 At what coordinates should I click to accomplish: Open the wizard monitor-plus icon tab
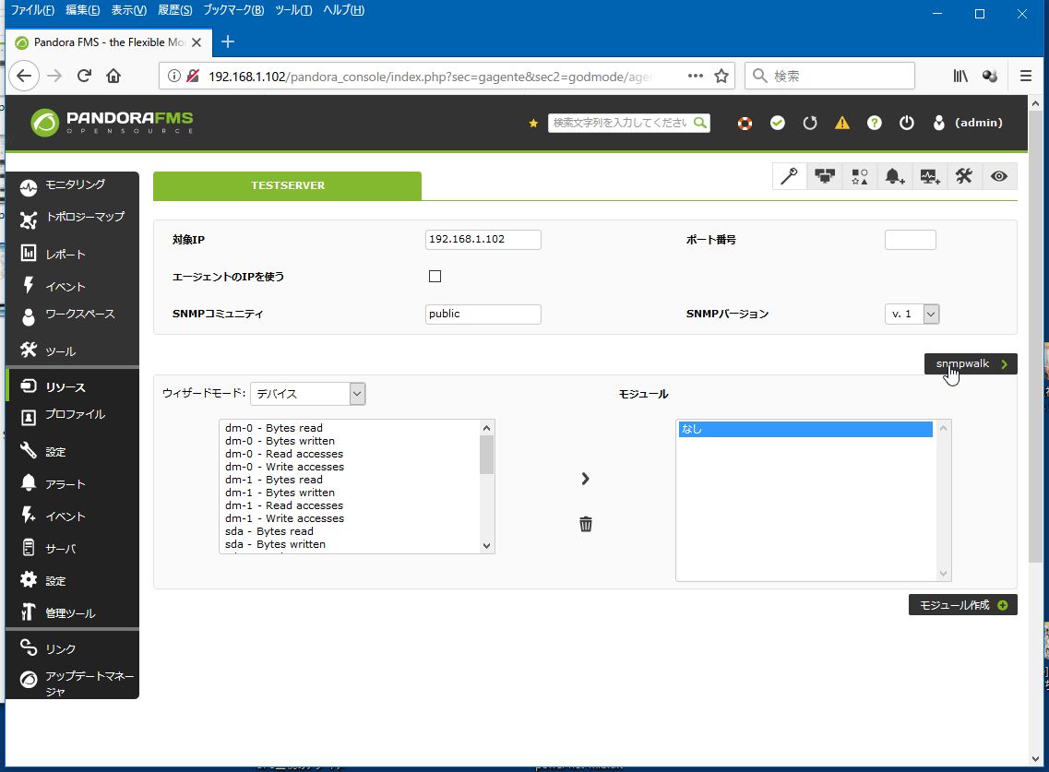click(929, 176)
